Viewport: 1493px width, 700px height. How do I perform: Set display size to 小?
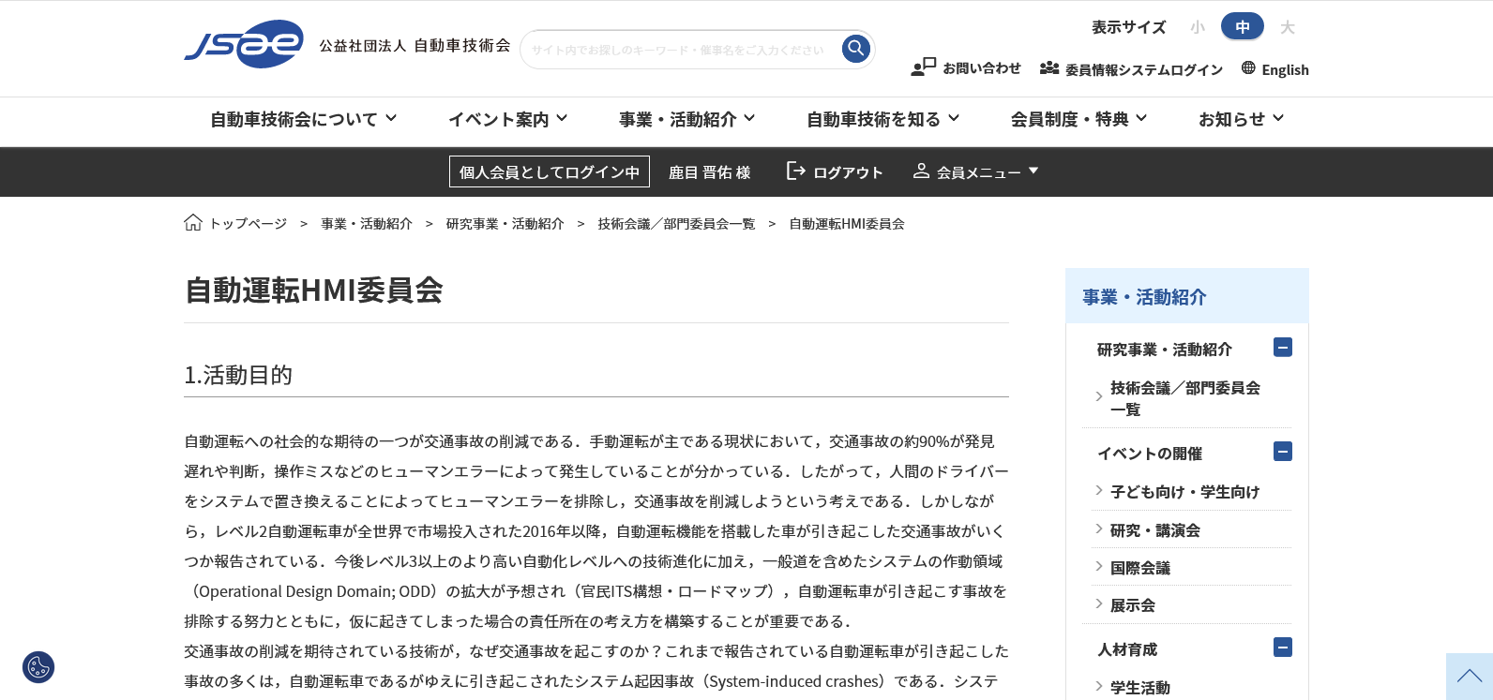[x=1198, y=27]
